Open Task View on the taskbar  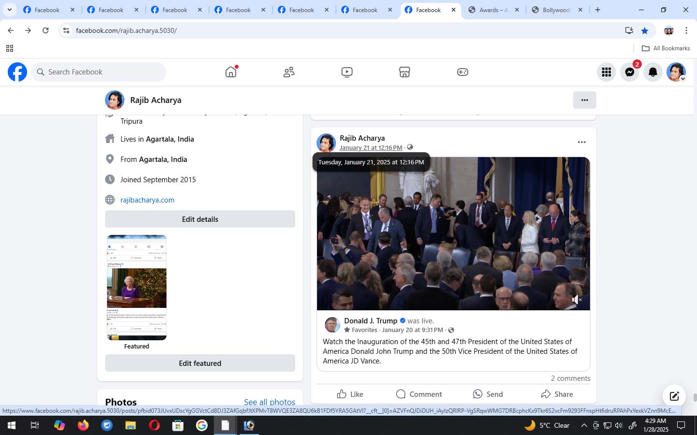pos(35,425)
